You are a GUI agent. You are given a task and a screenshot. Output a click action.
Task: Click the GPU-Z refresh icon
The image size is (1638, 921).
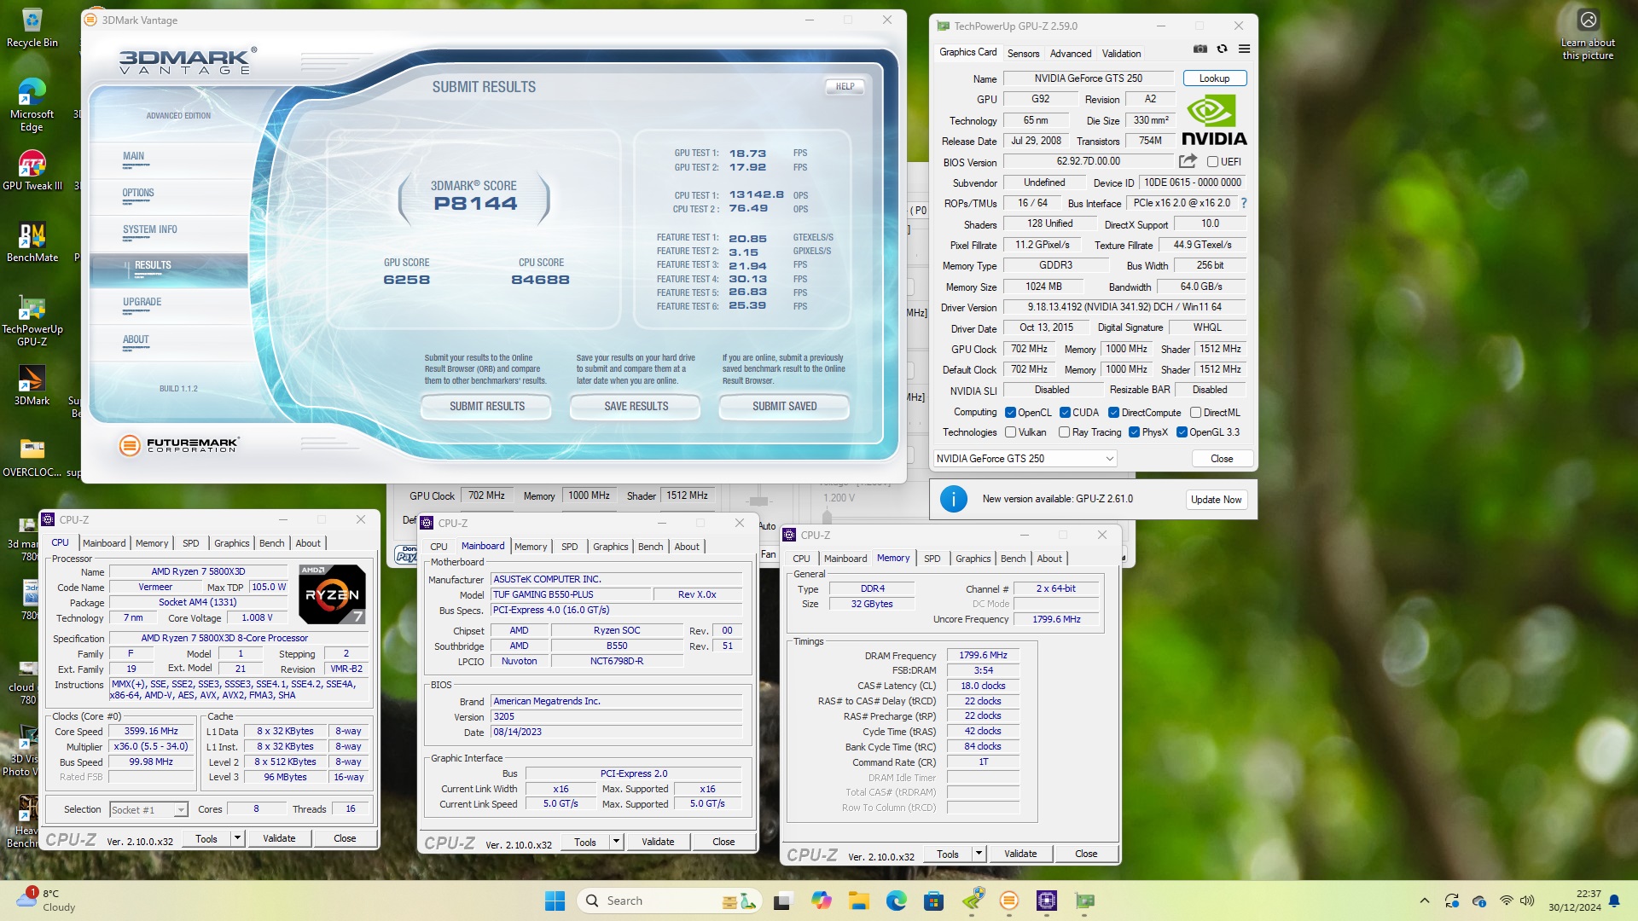click(x=1222, y=49)
